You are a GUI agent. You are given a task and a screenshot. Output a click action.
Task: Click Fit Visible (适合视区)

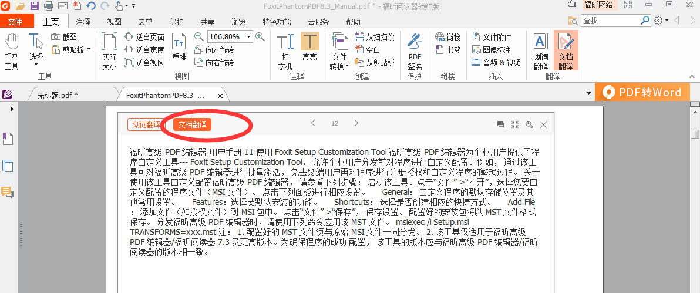(x=144, y=63)
